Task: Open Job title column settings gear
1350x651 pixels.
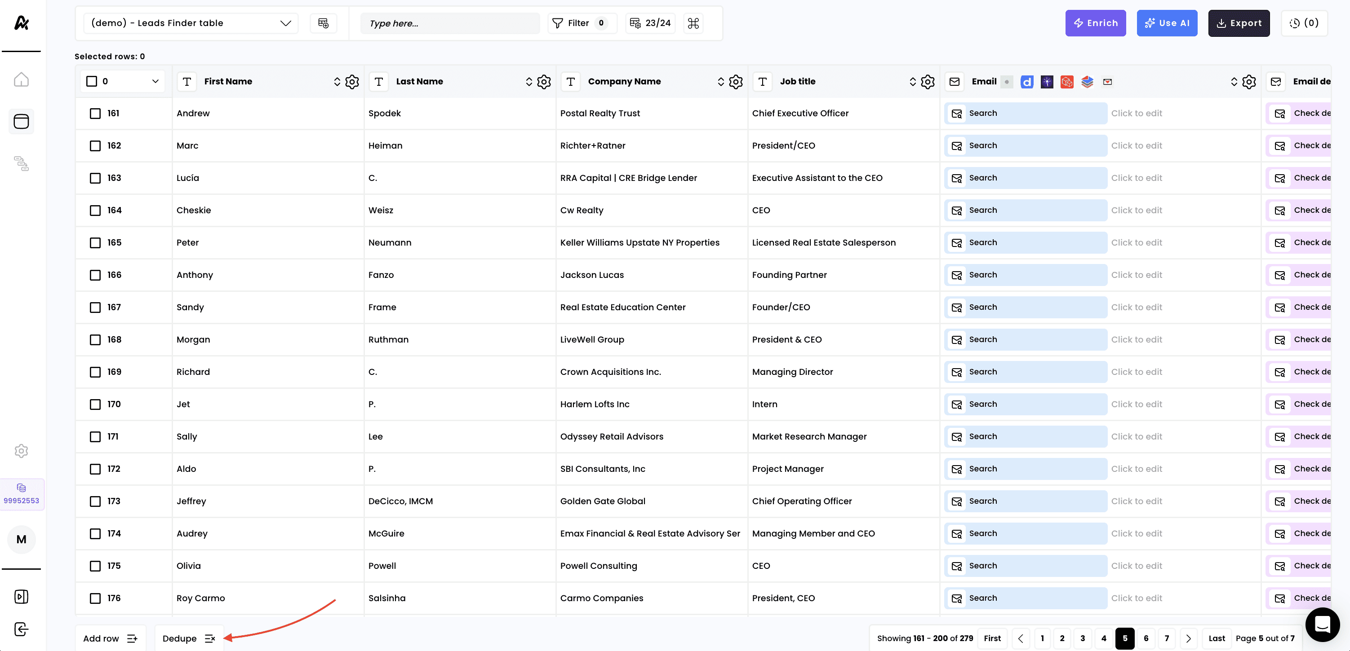Action: point(928,82)
